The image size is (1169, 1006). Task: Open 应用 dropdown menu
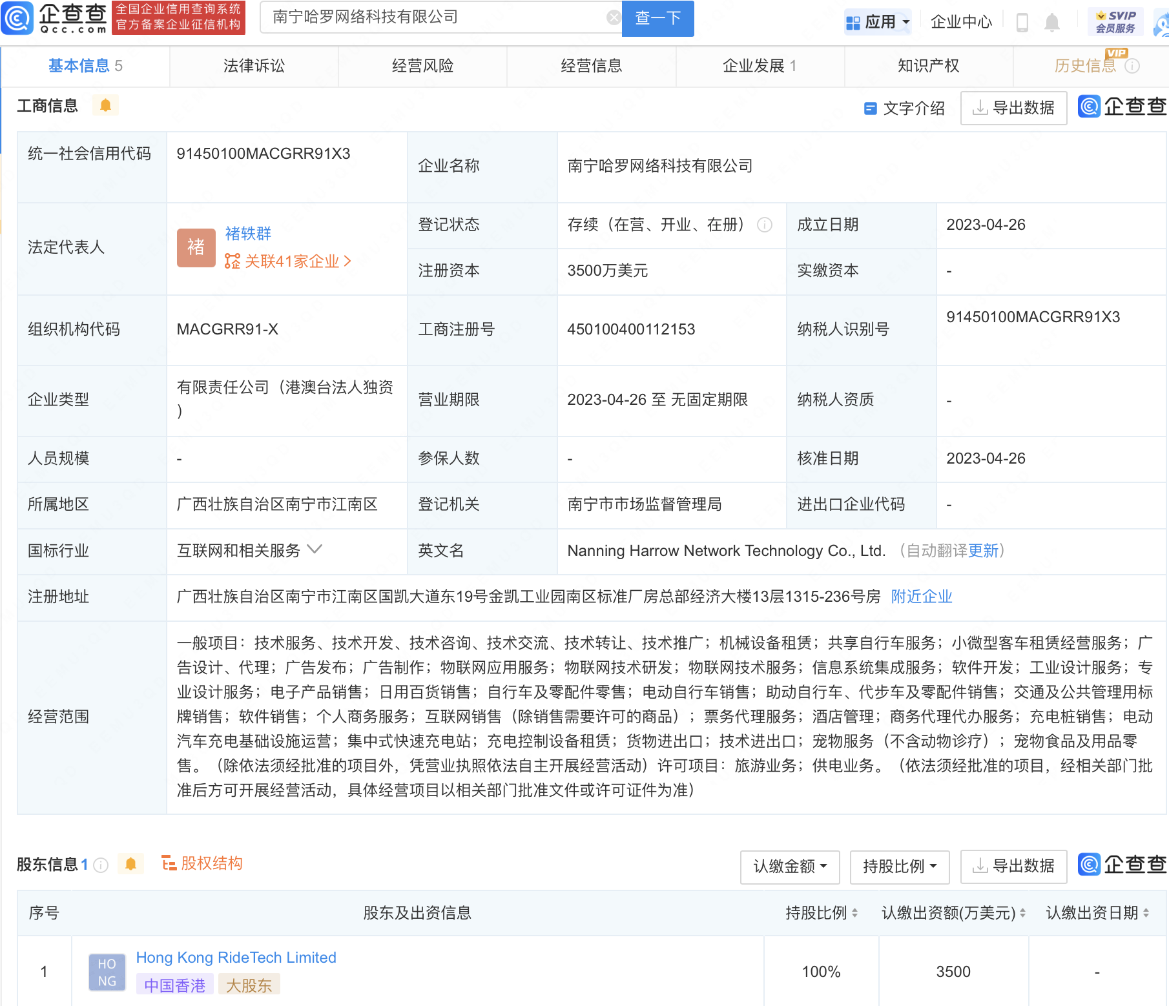point(878,22)
